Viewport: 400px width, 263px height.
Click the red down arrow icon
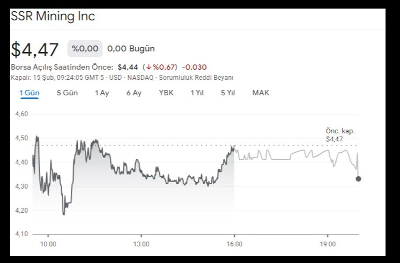pos(149,67)
